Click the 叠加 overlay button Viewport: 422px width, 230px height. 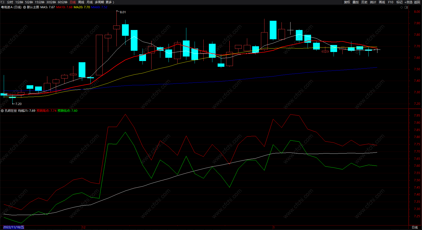pos(356,2)
